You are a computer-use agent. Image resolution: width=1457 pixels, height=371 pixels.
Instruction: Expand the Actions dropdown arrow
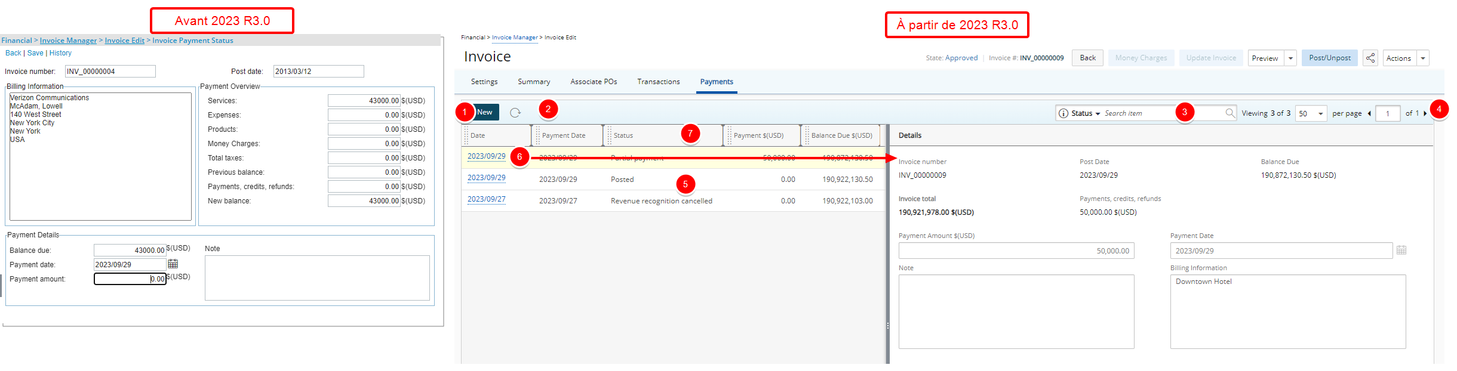pyautogui.click(x=1423, y=58)
